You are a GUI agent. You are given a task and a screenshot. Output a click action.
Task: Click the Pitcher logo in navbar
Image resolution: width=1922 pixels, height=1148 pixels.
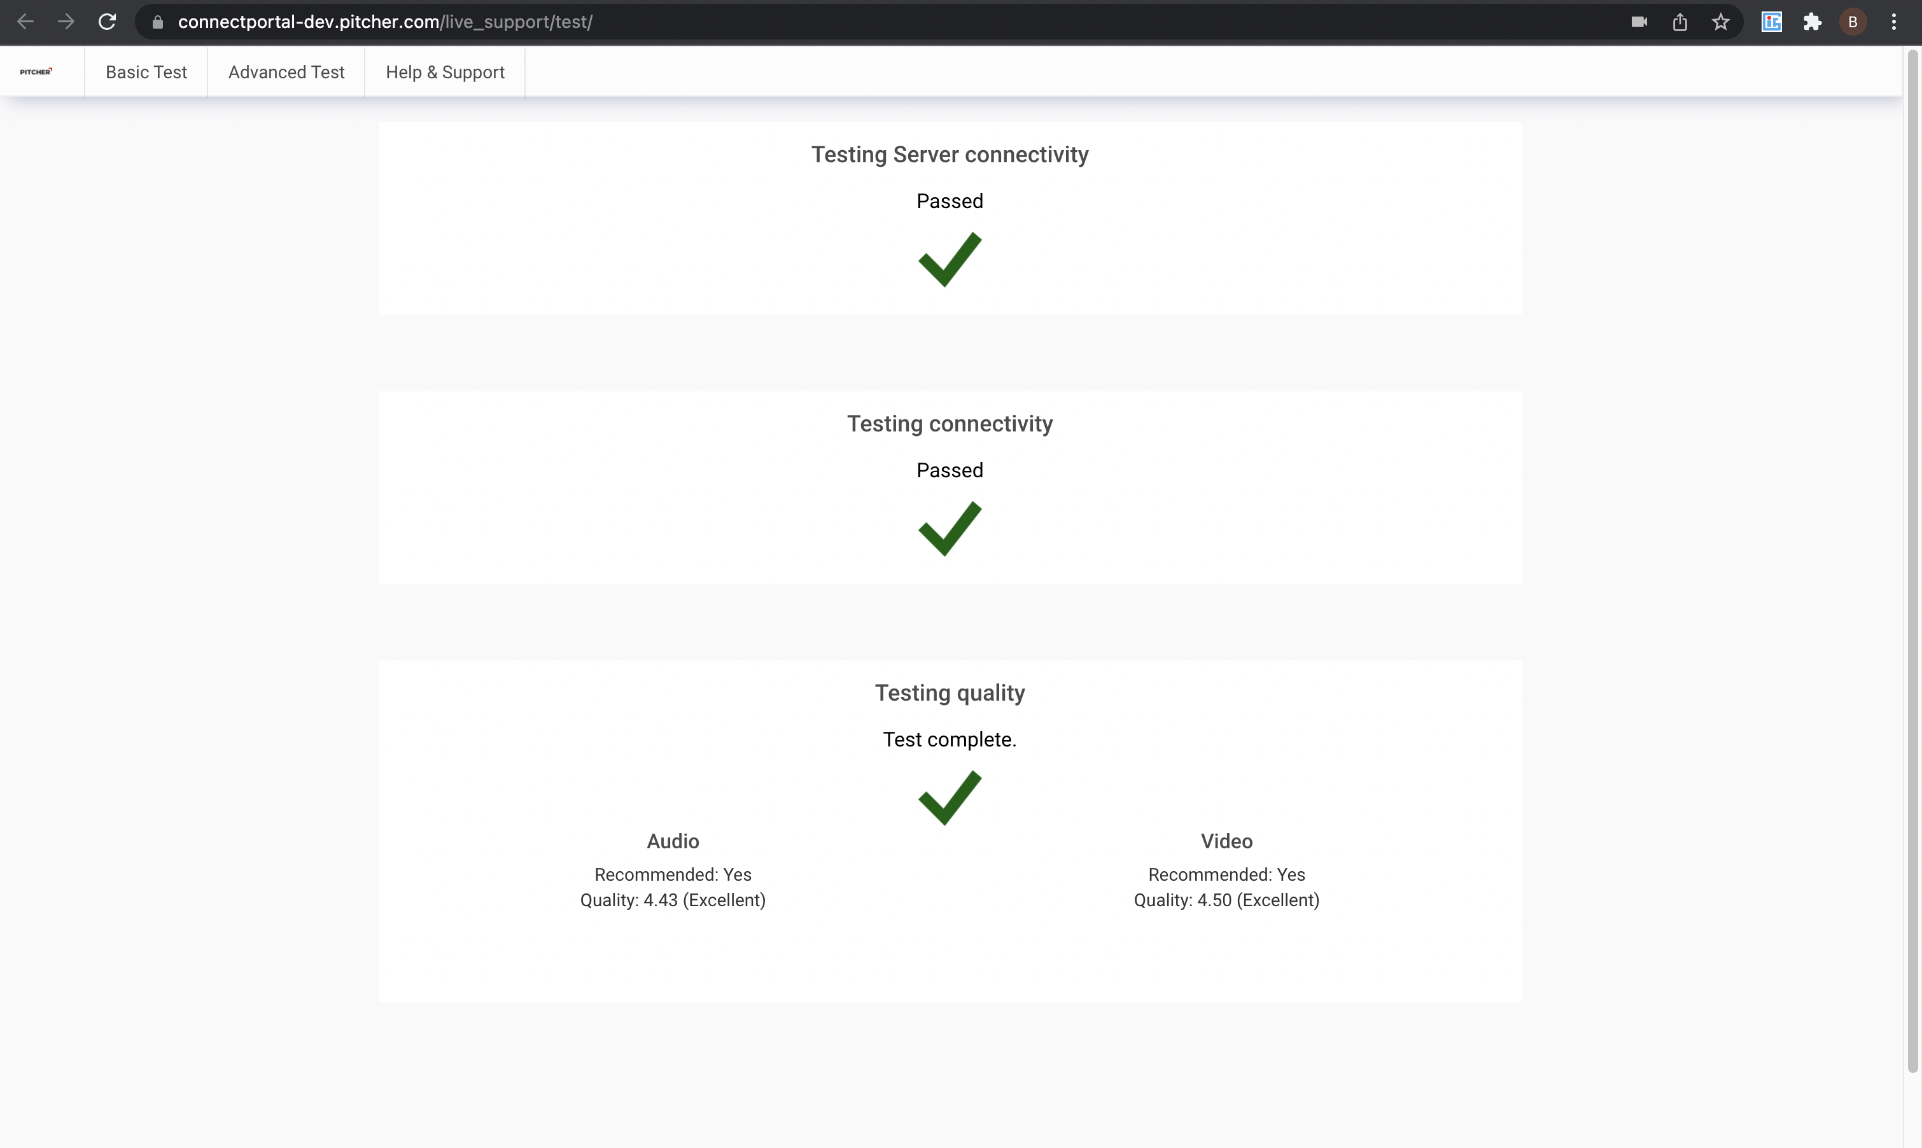[36, 72]
